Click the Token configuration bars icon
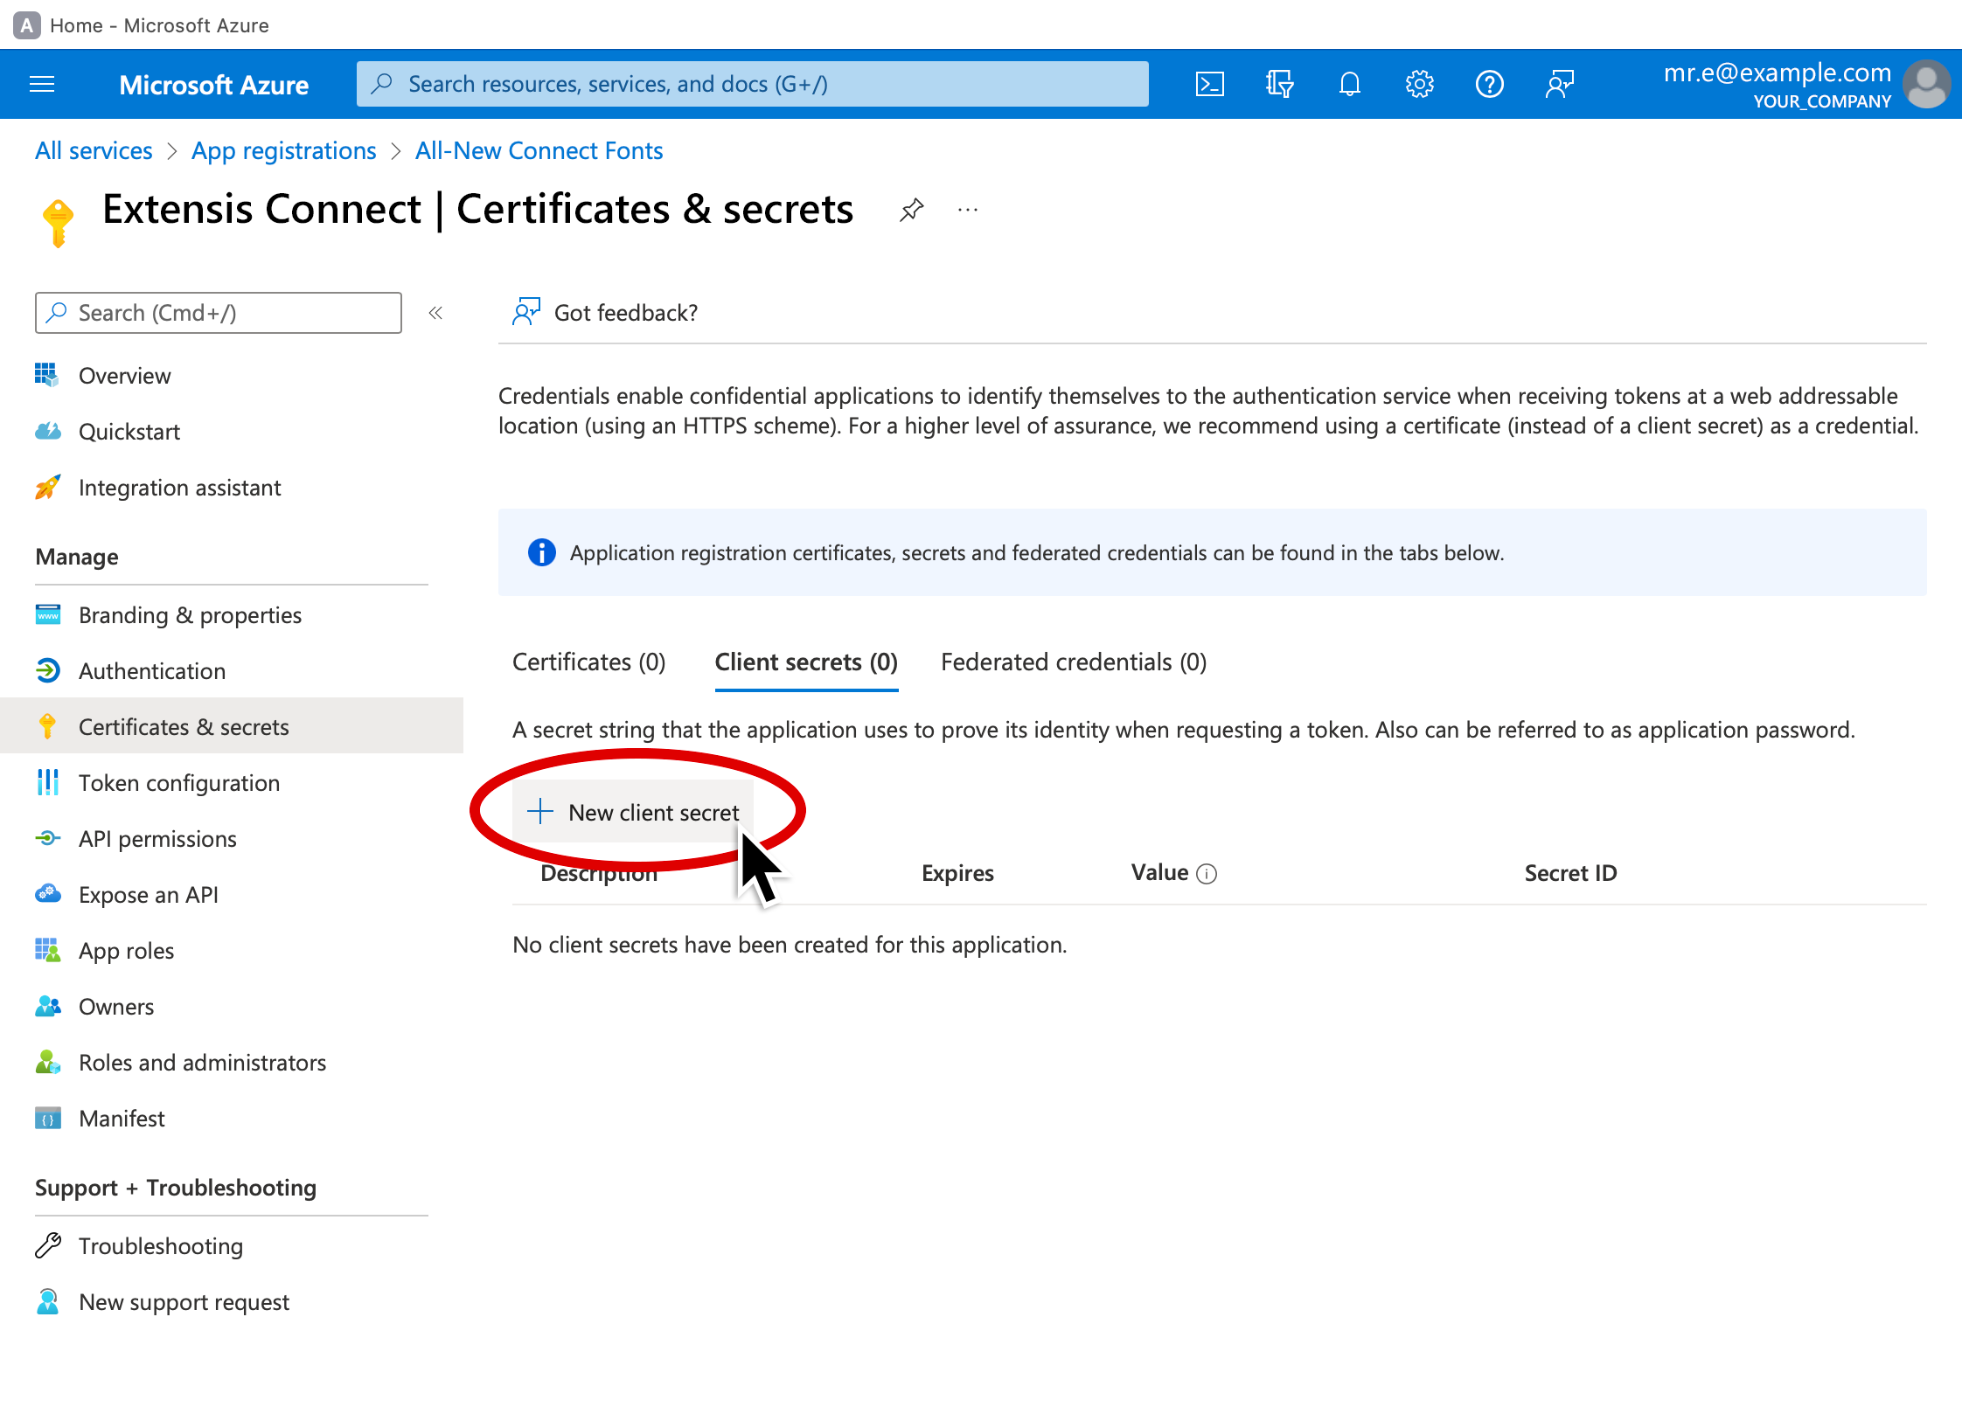The image size is (1962, 1421). [x=47, y=782]
